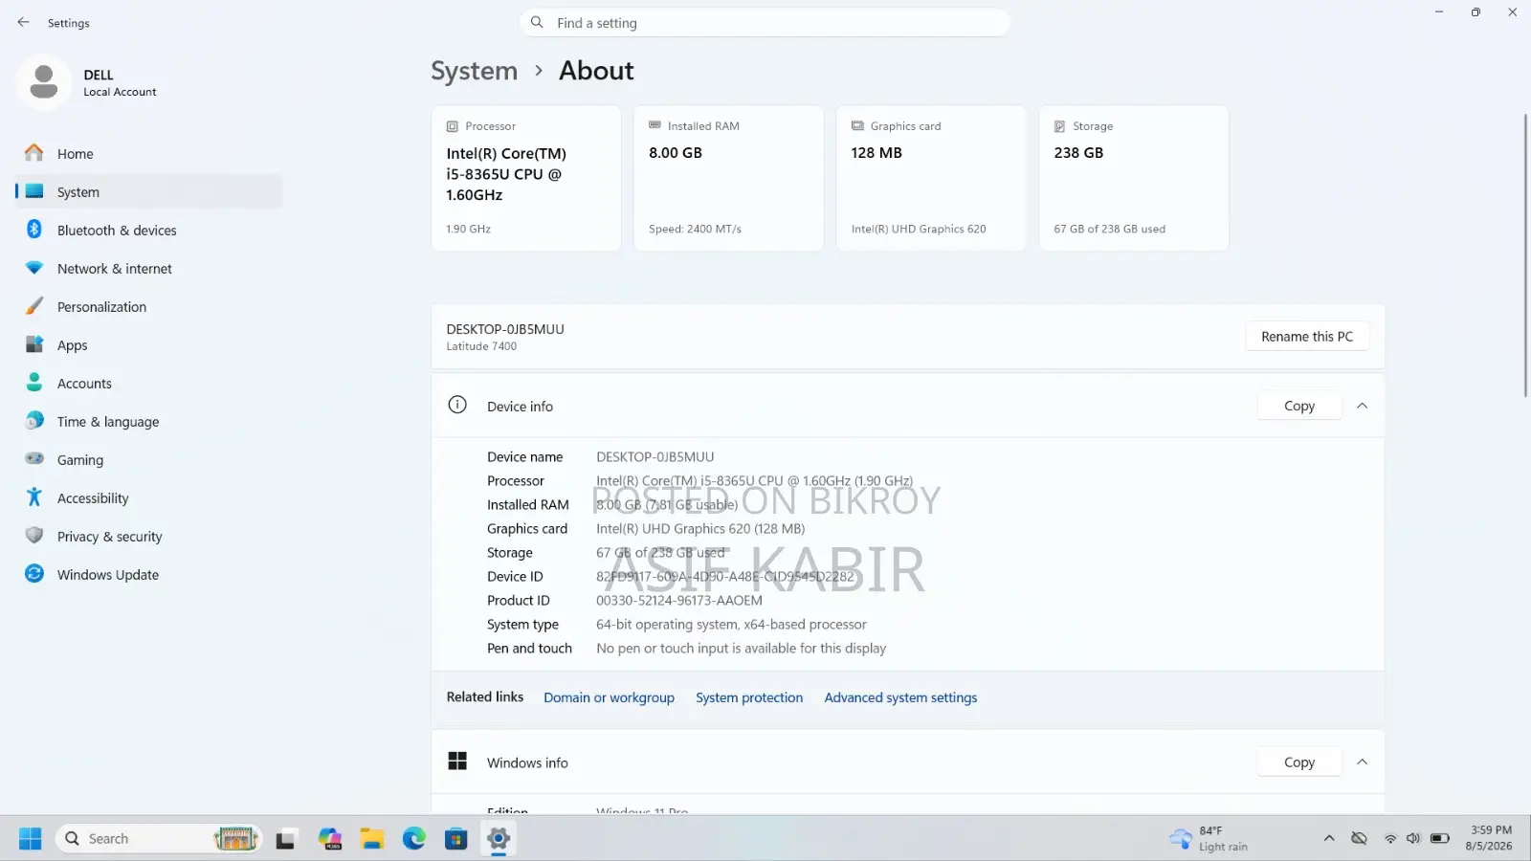Screen dimensions: 1531x861
Task: Go to Time & language settings
Action: tap(148, 422)
